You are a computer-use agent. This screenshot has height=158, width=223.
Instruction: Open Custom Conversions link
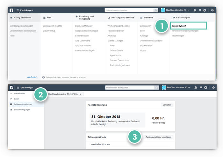click(120, 60)
